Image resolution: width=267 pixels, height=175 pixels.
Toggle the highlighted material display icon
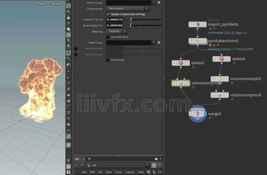[x=69, y=53]
